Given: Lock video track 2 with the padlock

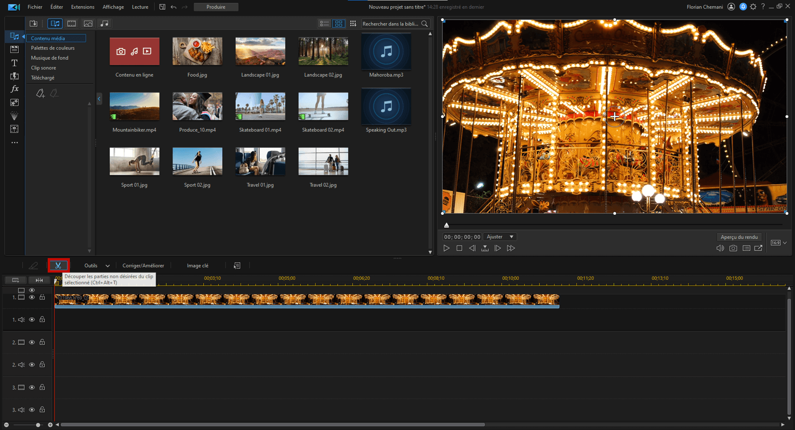Looking at the screenshot, I should [x=42, y=342].
